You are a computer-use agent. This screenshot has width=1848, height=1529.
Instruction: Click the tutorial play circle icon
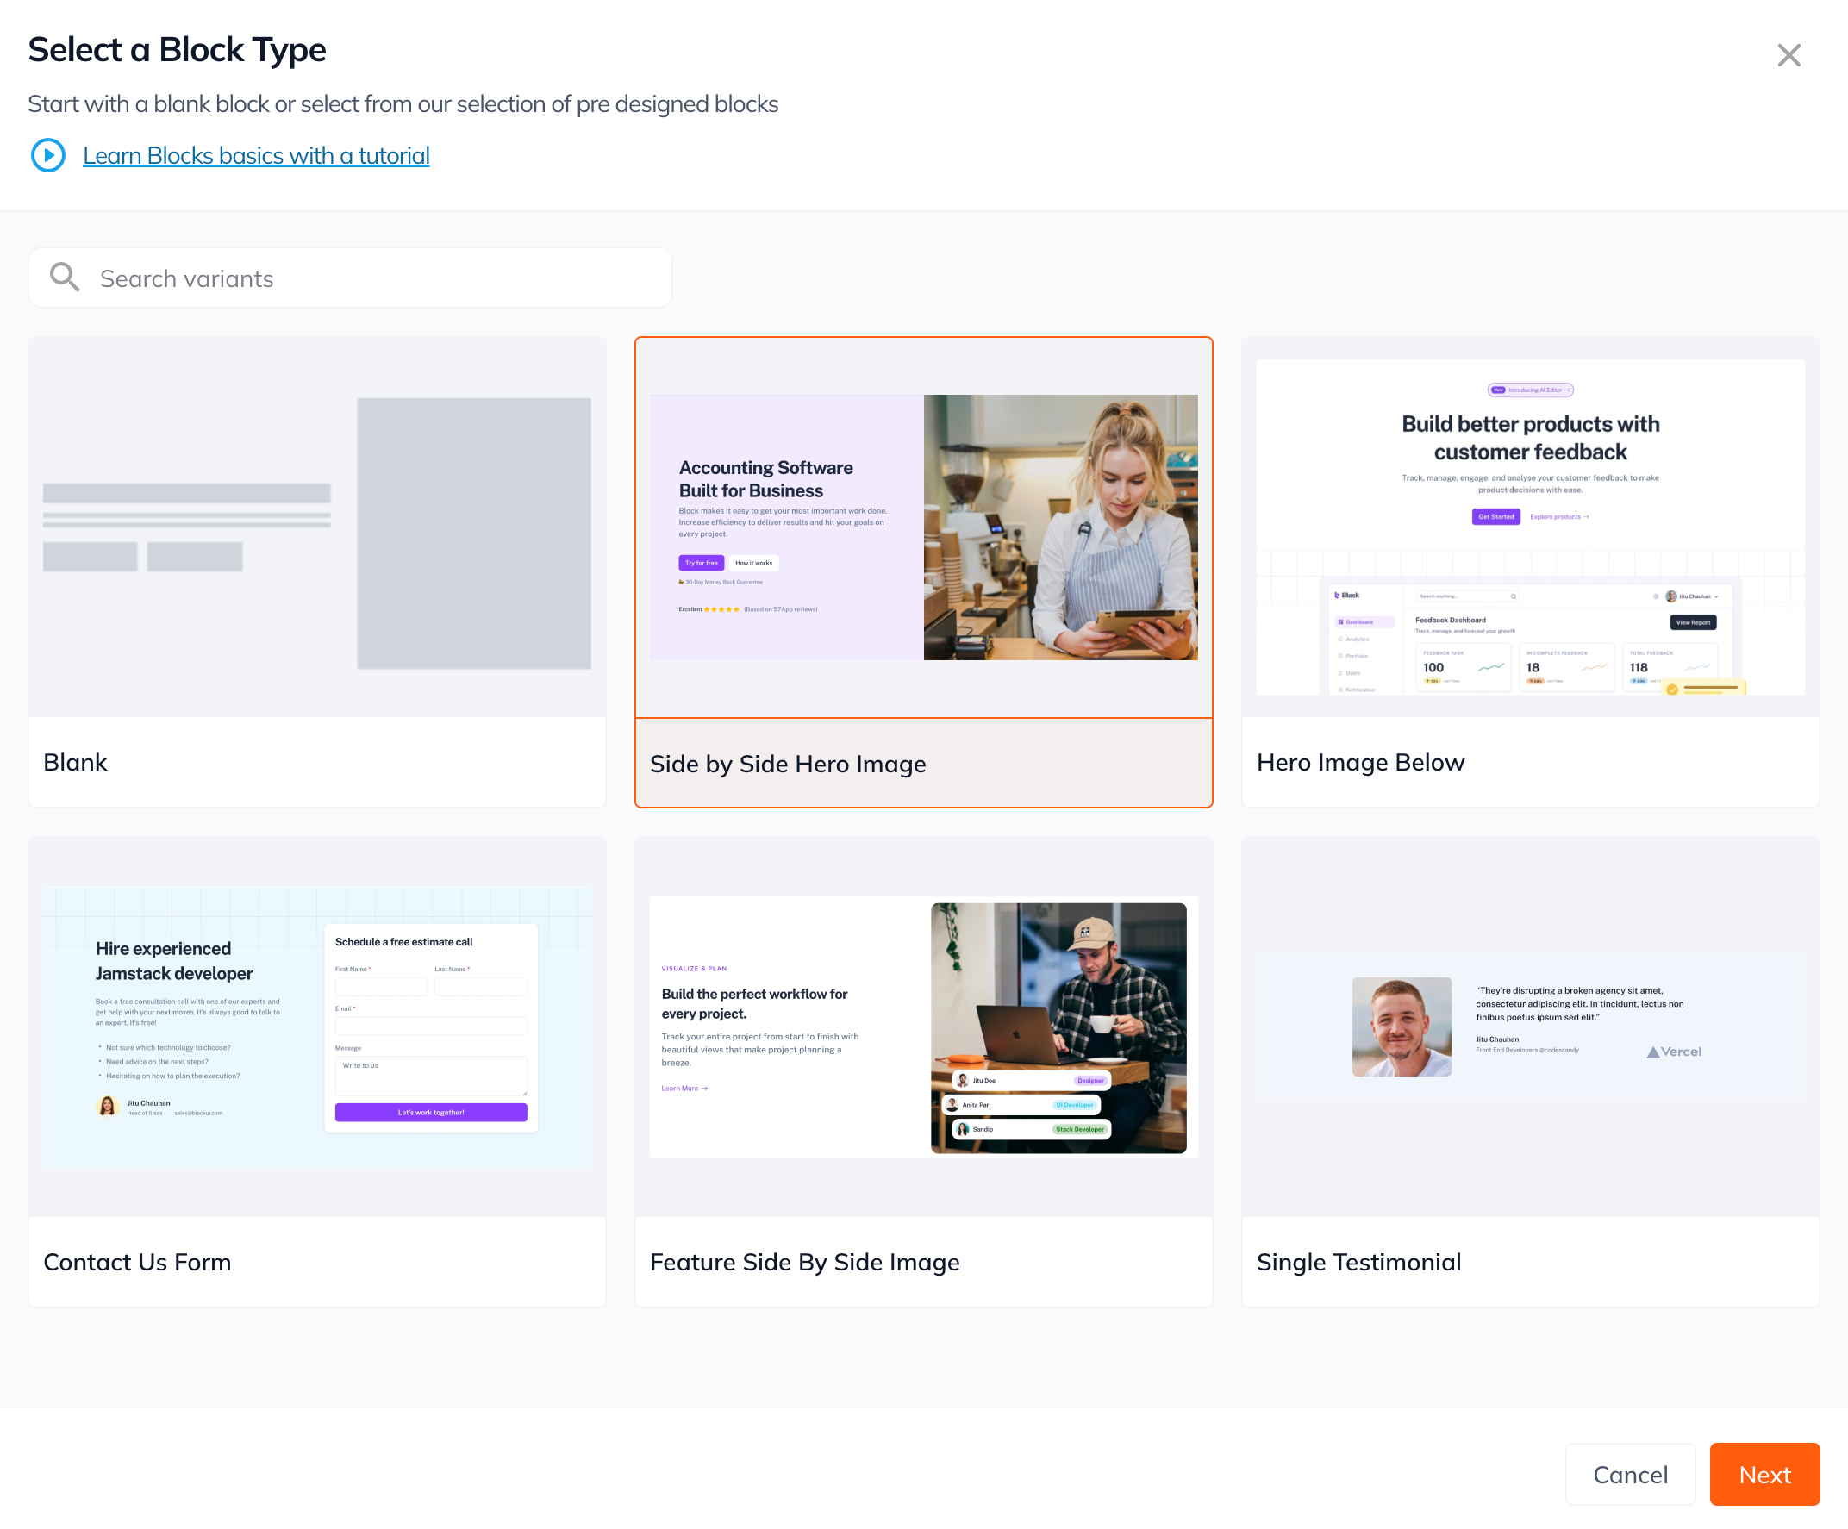pos(48,156)
